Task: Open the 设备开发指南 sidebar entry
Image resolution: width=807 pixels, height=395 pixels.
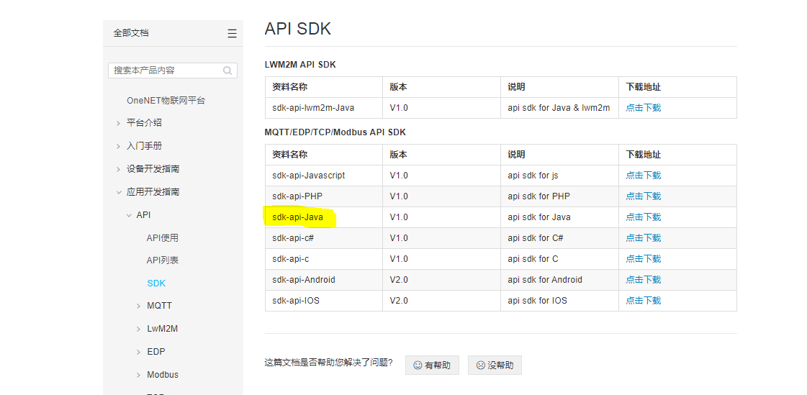Action: (x=153, y=169)
